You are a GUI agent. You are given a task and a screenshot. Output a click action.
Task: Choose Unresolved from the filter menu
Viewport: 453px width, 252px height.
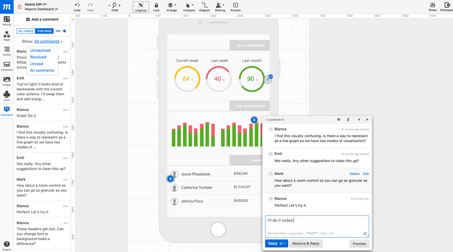pyautogui.click(x=40, y=50)
